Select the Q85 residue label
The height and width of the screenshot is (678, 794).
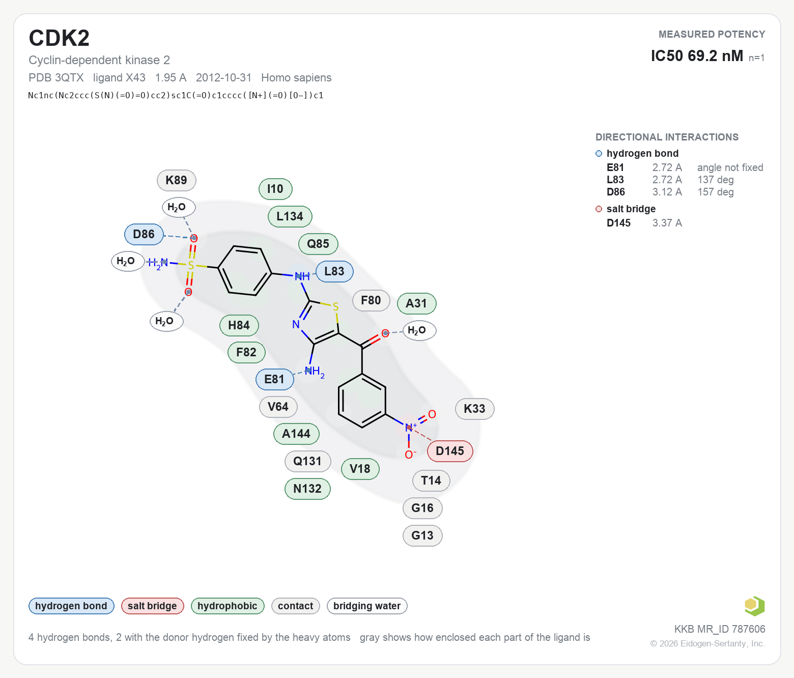click(318, 244)
